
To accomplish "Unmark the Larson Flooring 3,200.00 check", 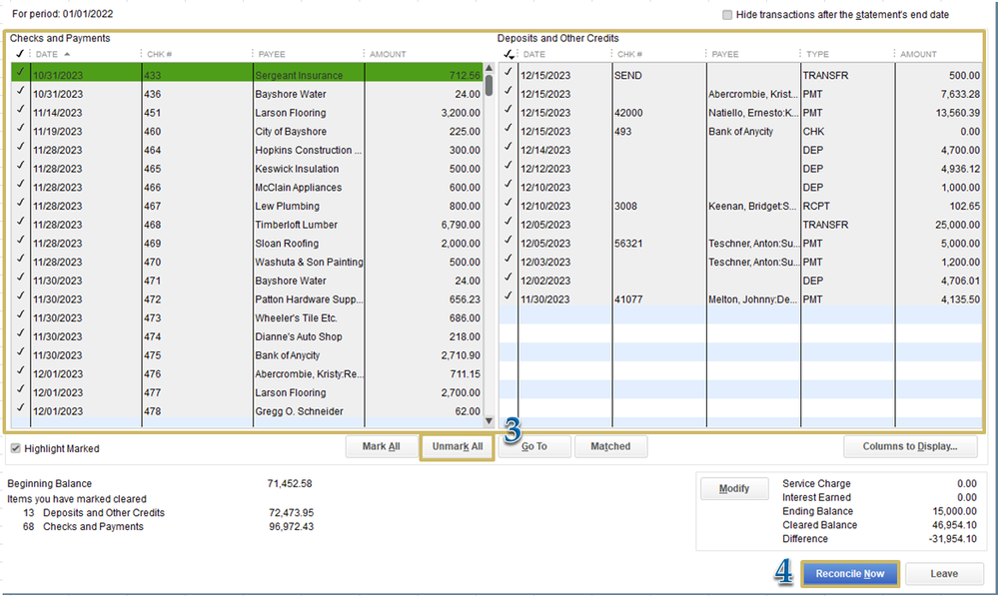I will point(20,110).
